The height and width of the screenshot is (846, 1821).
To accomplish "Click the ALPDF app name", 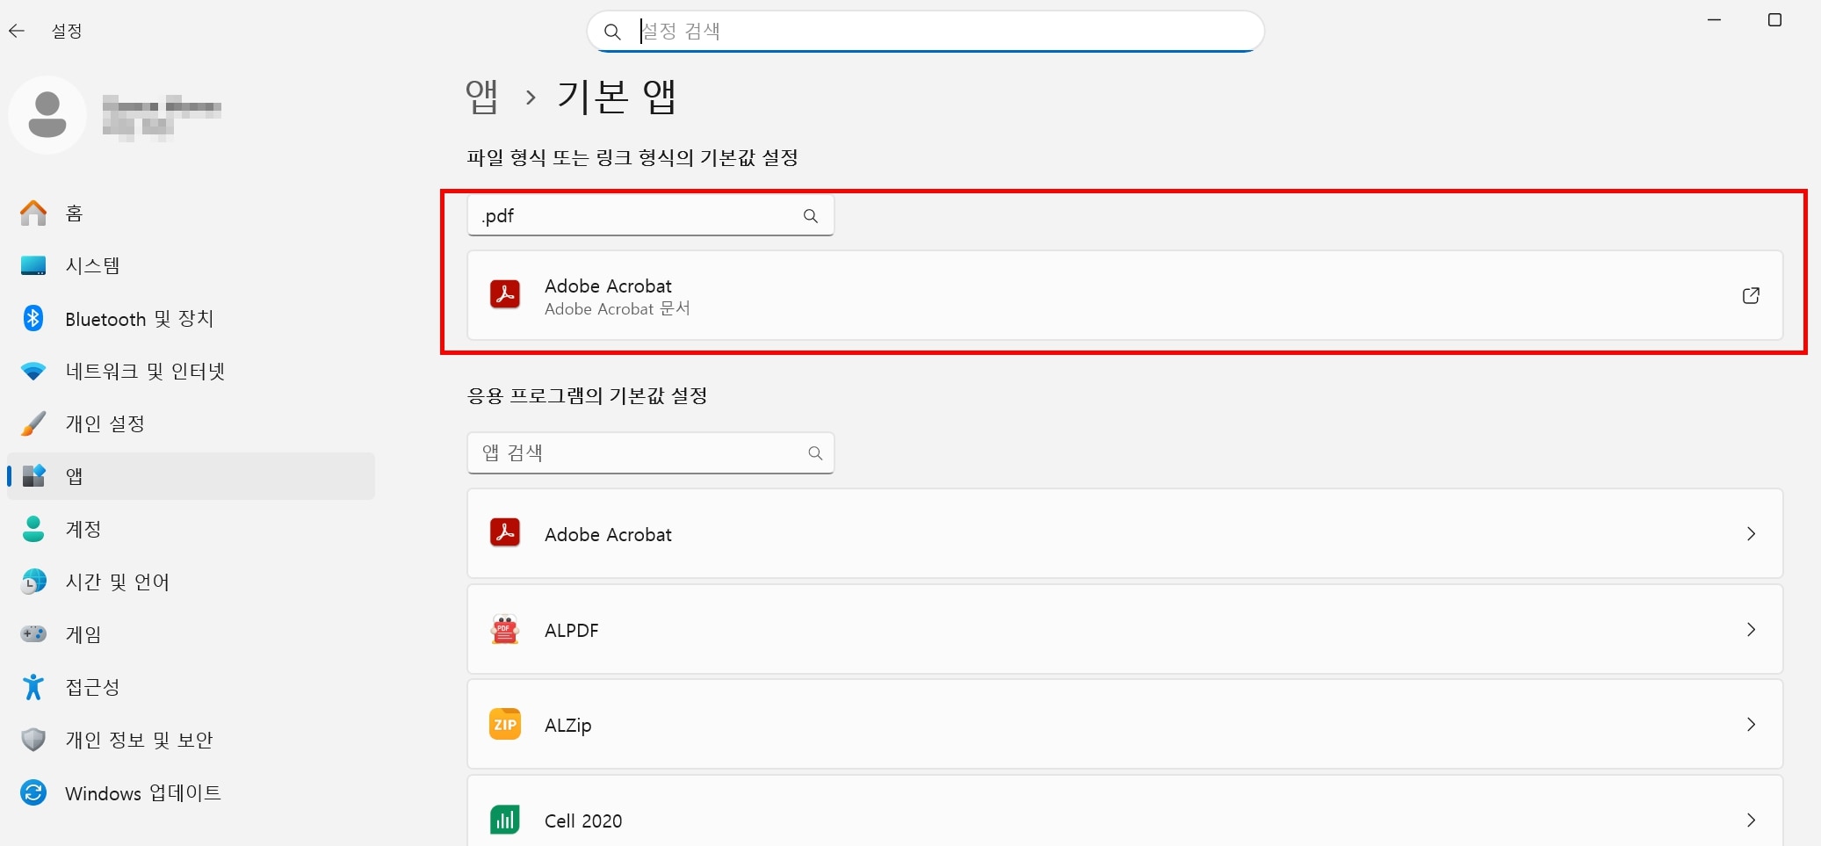I will click(571, 630).
